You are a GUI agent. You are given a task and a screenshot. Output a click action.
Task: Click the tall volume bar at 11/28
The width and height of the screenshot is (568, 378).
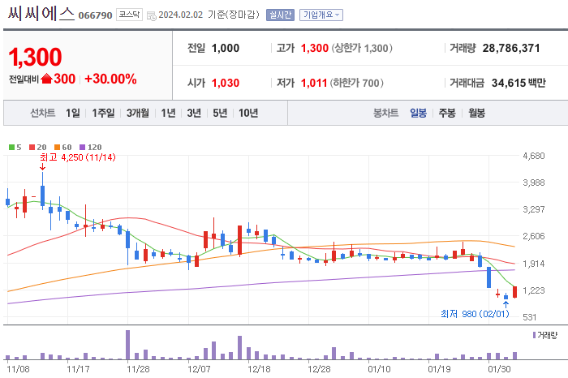tap(128, 345)
